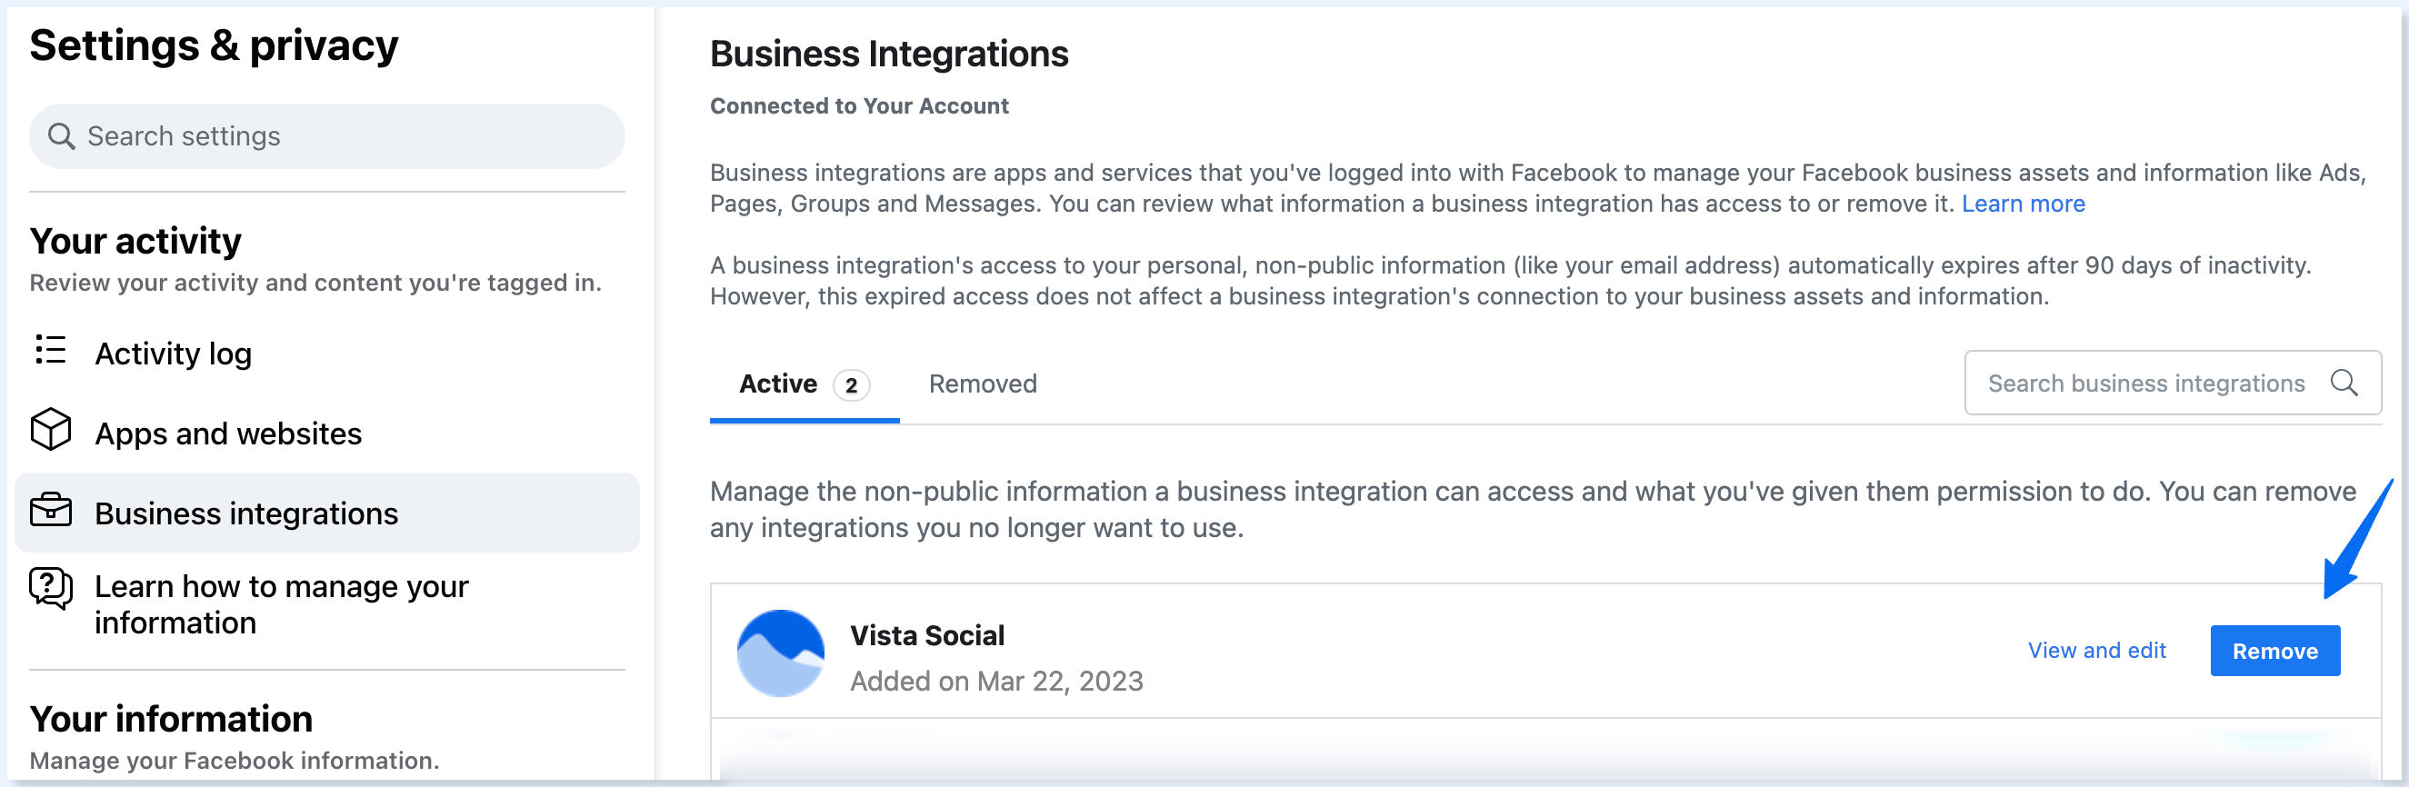Open Learn how to manage your information
2409x787 pixels.
click(x=327, y=603)
